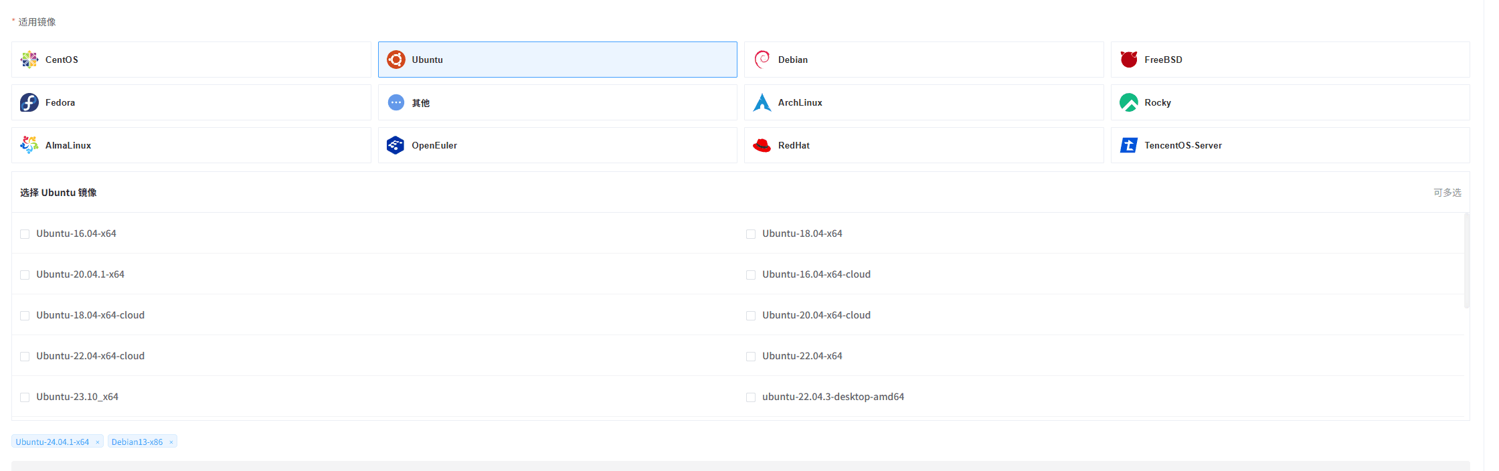The image size is (1499, 471).
Task: Check the Ubuntu-16.04-x64 checkbox
Action: tap(25, 234)
